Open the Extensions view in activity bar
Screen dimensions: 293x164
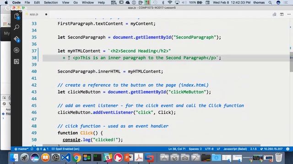16,61
